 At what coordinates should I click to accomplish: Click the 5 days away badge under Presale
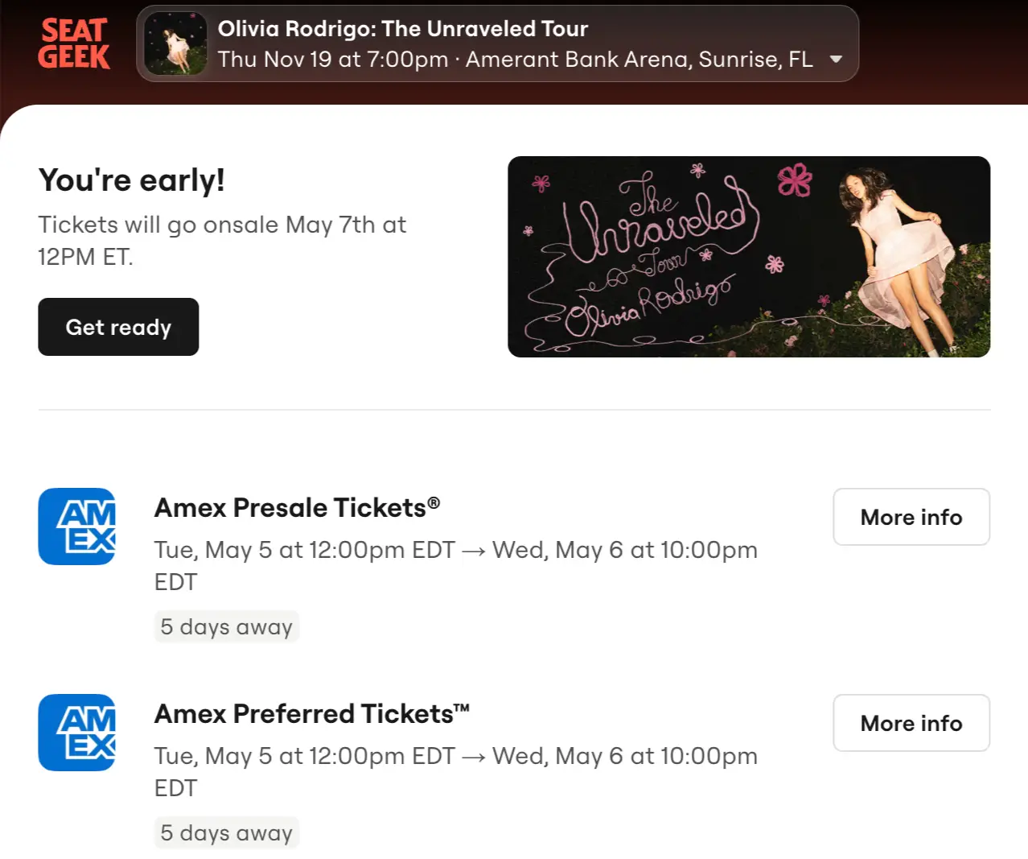[x=226, y=626]
